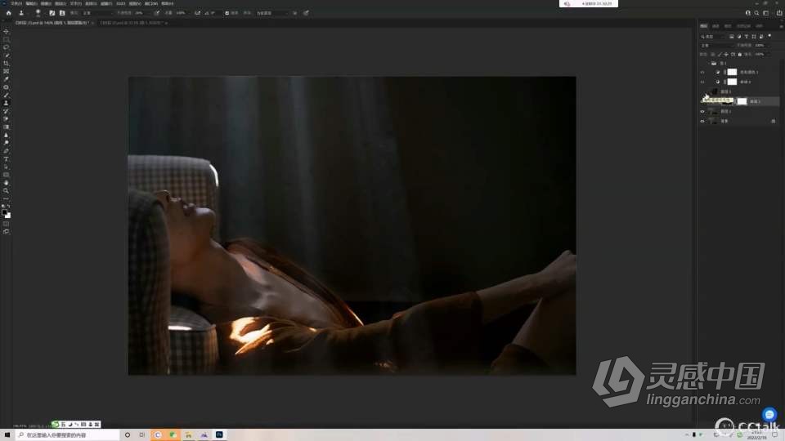Open the brush preset picker dropdown
Image resolution: width=785 pixels, height=441 pixels.
pyautogui.click(x=39, y=13)
